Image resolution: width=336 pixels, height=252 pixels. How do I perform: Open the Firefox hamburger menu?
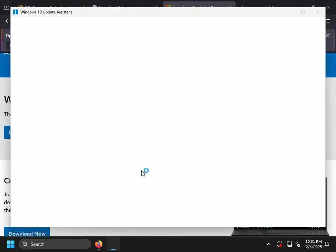tap(328, 21)
